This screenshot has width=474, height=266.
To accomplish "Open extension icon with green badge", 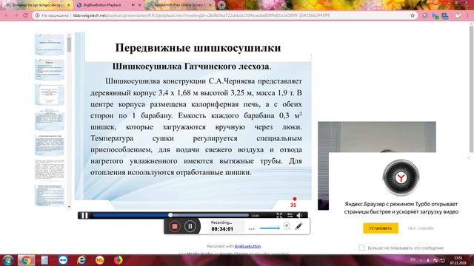I will pos(435,16).
